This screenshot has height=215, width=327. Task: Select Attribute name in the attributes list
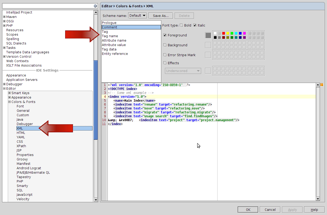[x=131, y=41]
